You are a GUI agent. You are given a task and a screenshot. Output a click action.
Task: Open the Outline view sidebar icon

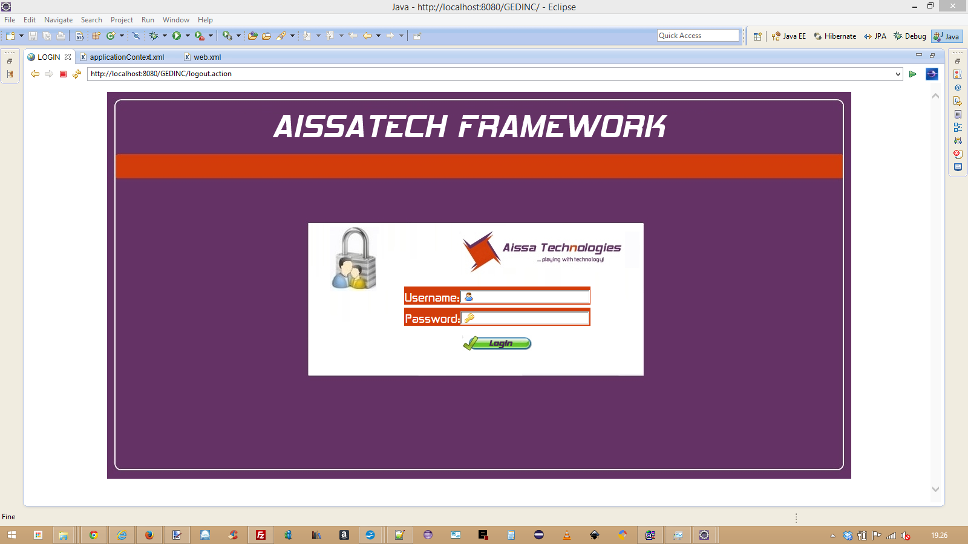(x=958, y=128)
